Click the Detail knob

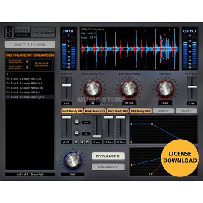coord(165,89)
